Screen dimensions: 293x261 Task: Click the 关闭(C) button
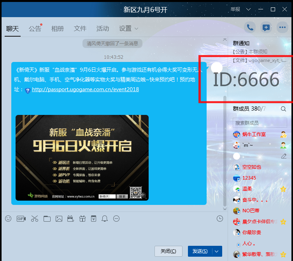coord(168,251)
